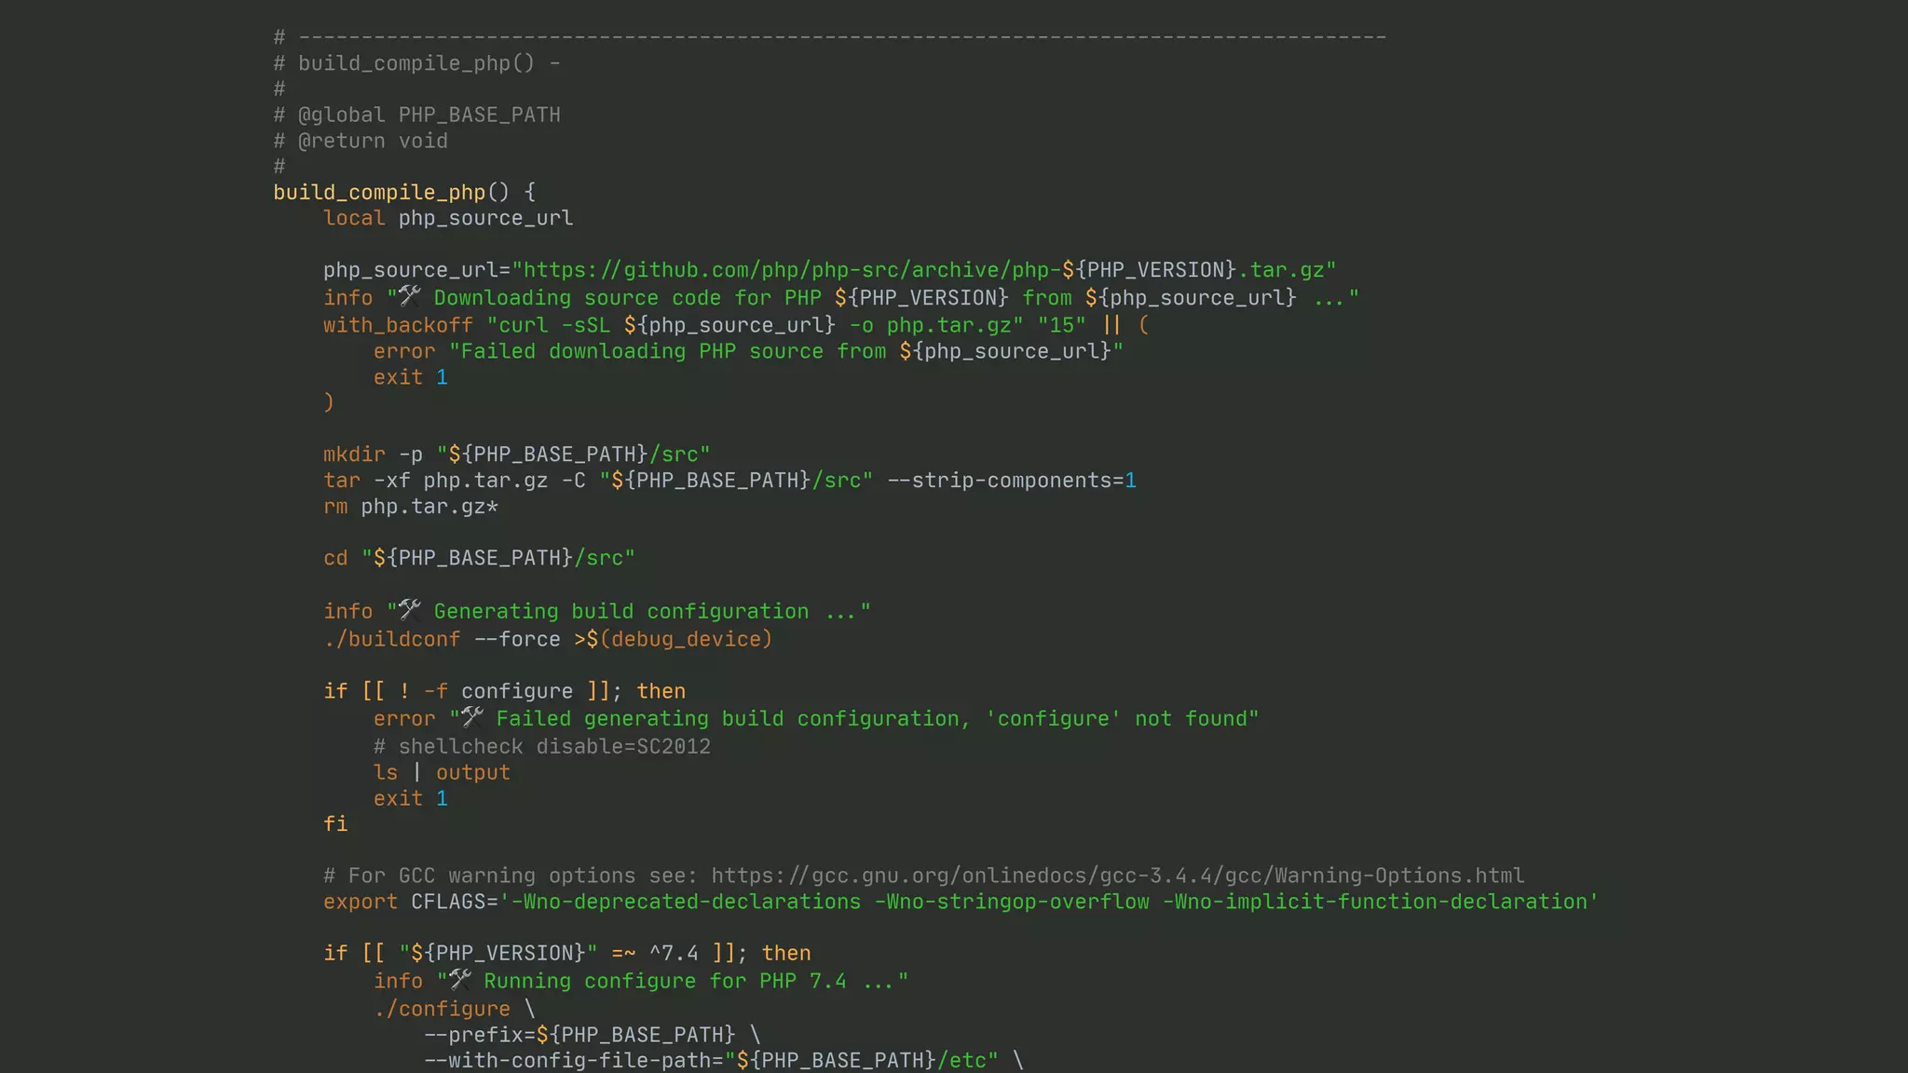Image resolution: width=1908 pixels, height=1073 pixels.
Task: Click the '# @global PHP_BASE_PATH' comment
Action: click(x=416, y=115)
